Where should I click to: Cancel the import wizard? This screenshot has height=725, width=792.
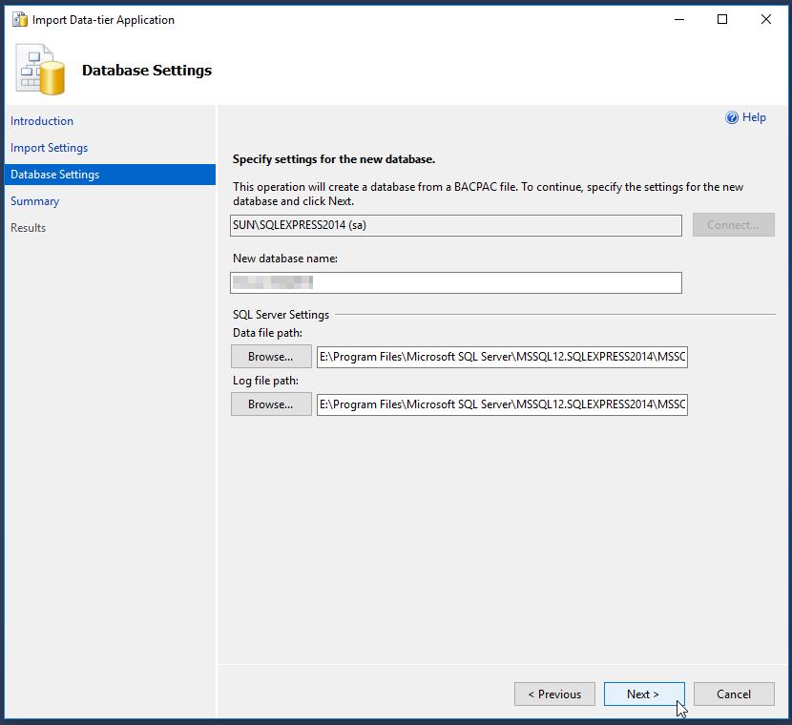click(x=734, y=694)
